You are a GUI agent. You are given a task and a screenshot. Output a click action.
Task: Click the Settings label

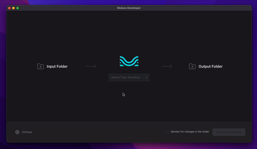27,132
